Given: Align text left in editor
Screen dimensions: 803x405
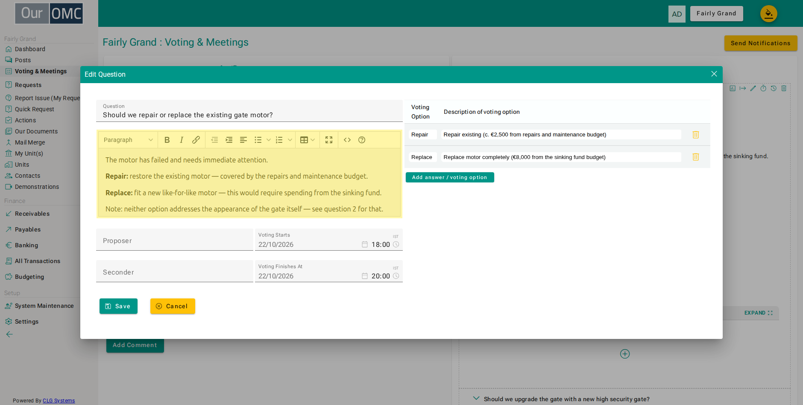Looking at the screenshot, I should [x=243, y=140].
